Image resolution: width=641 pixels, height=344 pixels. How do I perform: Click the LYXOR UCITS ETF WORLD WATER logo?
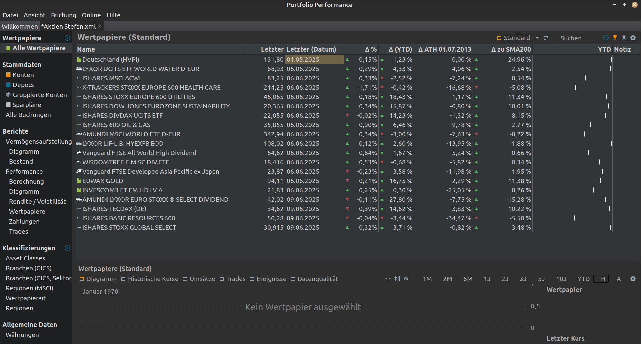[79, 69]
